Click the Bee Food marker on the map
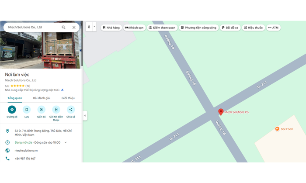Screen dimensions: 306x183 pos(277,129)
